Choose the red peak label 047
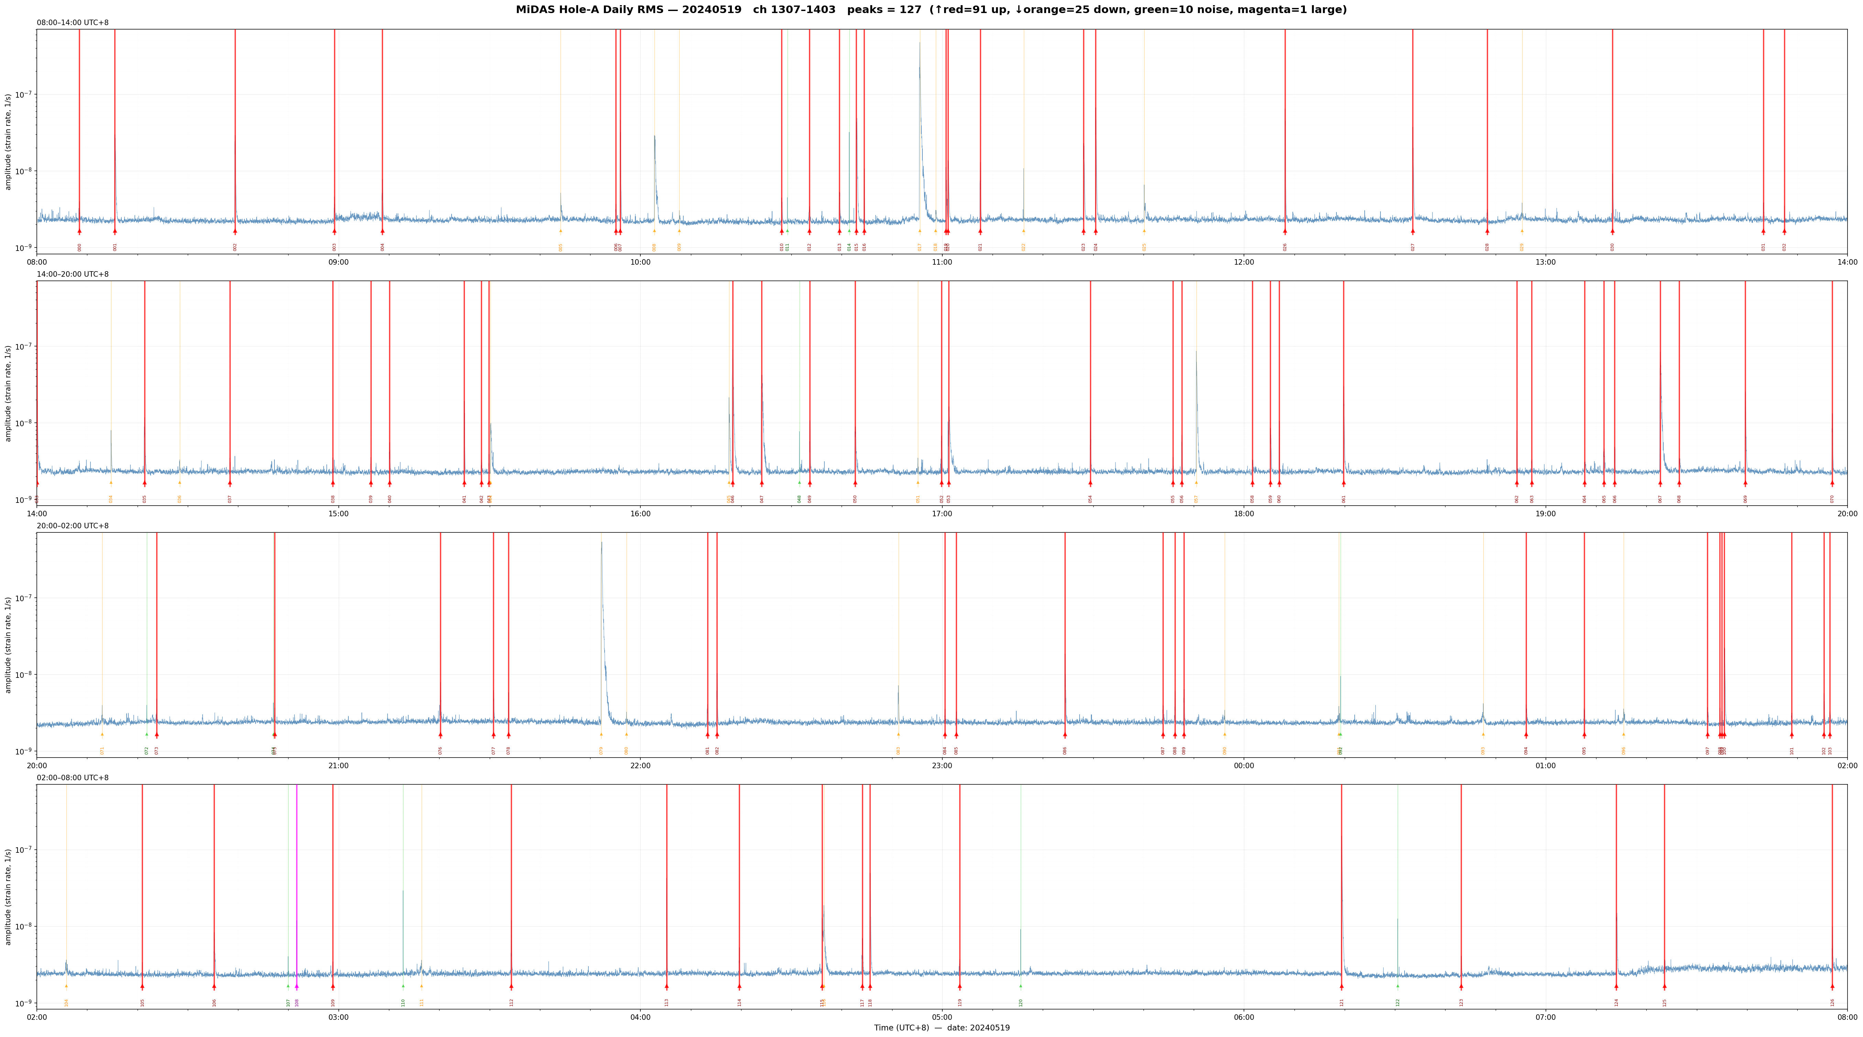 [761, 499]
